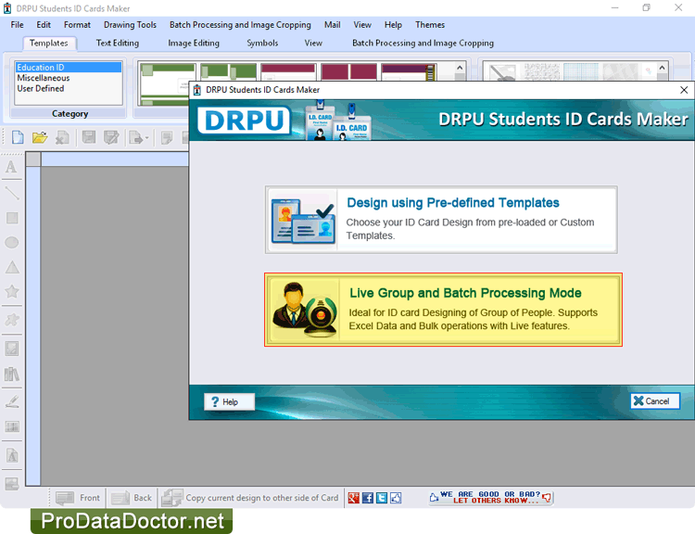The image size is (695, 534).
Task: Open the Help menu in menu bar
Action: coord(393,25)
